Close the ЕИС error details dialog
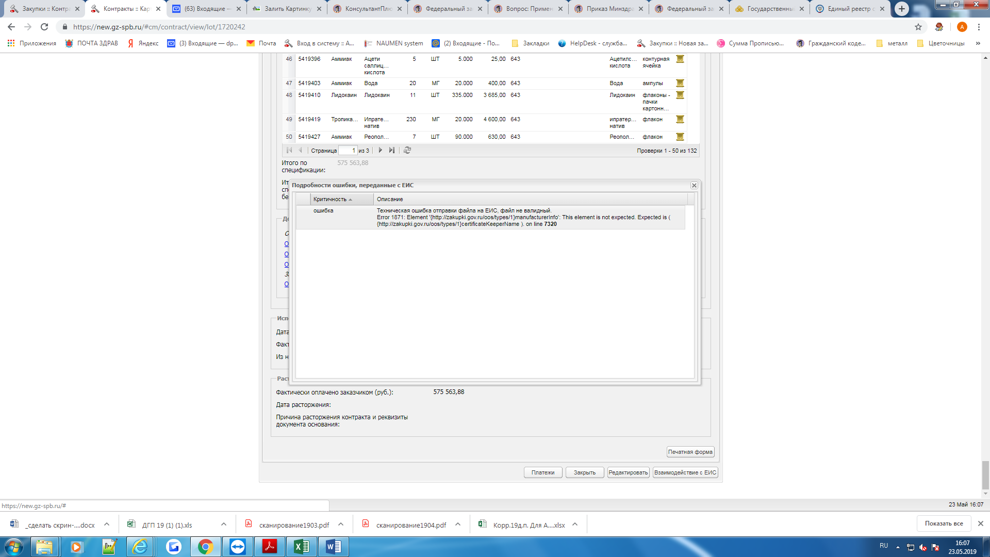The height and width of the screenshot is (557, 990). pyautogui.click(x=694, y=185)
